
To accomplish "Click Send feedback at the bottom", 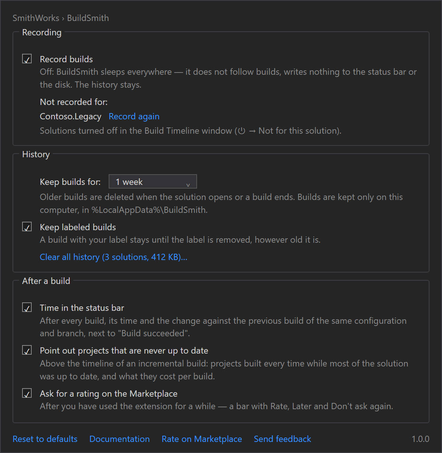I will [x=283, y=439].
